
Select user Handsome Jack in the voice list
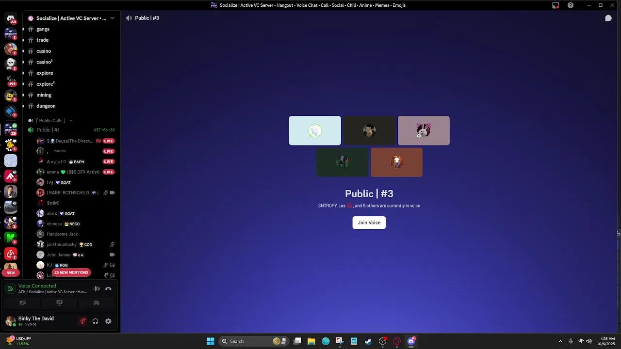tap(76, 234)
